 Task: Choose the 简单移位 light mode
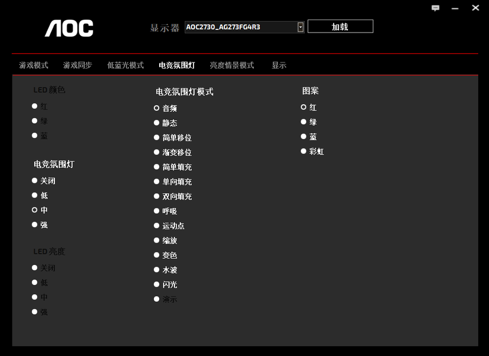156,137
